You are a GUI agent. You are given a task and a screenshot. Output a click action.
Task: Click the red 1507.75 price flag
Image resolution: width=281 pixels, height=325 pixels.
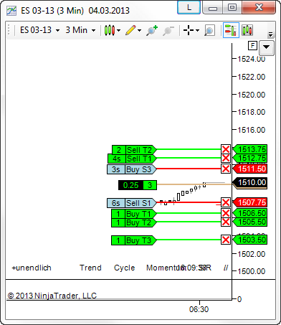[249, 202]
